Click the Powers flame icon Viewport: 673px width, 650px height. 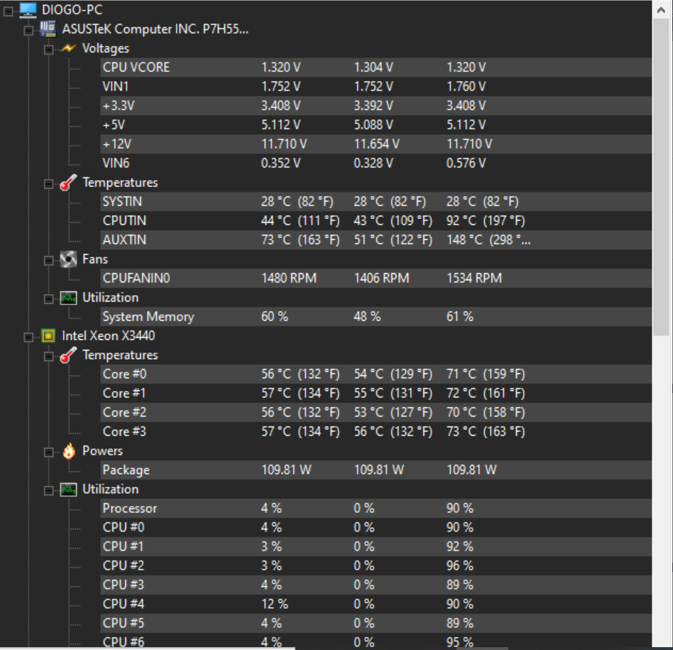click(68, 451)
